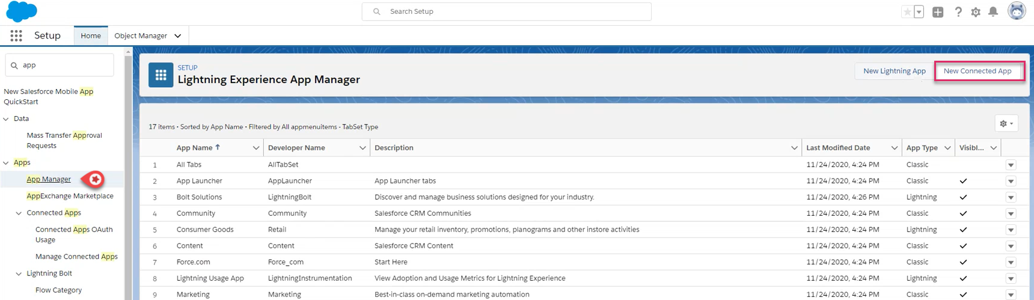The width and height of the screenshot is (1034, 300).
Task: Switch to the Home tab
Action: [x=91, y=36]
